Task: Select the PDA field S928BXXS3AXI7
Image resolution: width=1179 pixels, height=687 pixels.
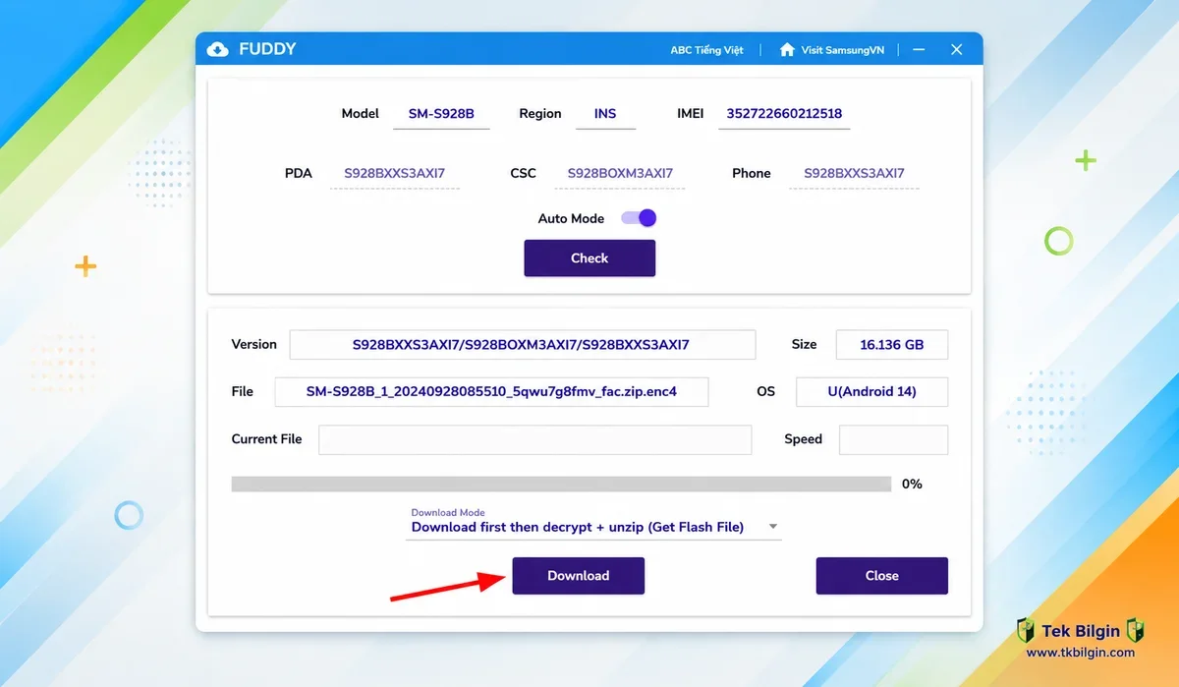Action: 394,174
